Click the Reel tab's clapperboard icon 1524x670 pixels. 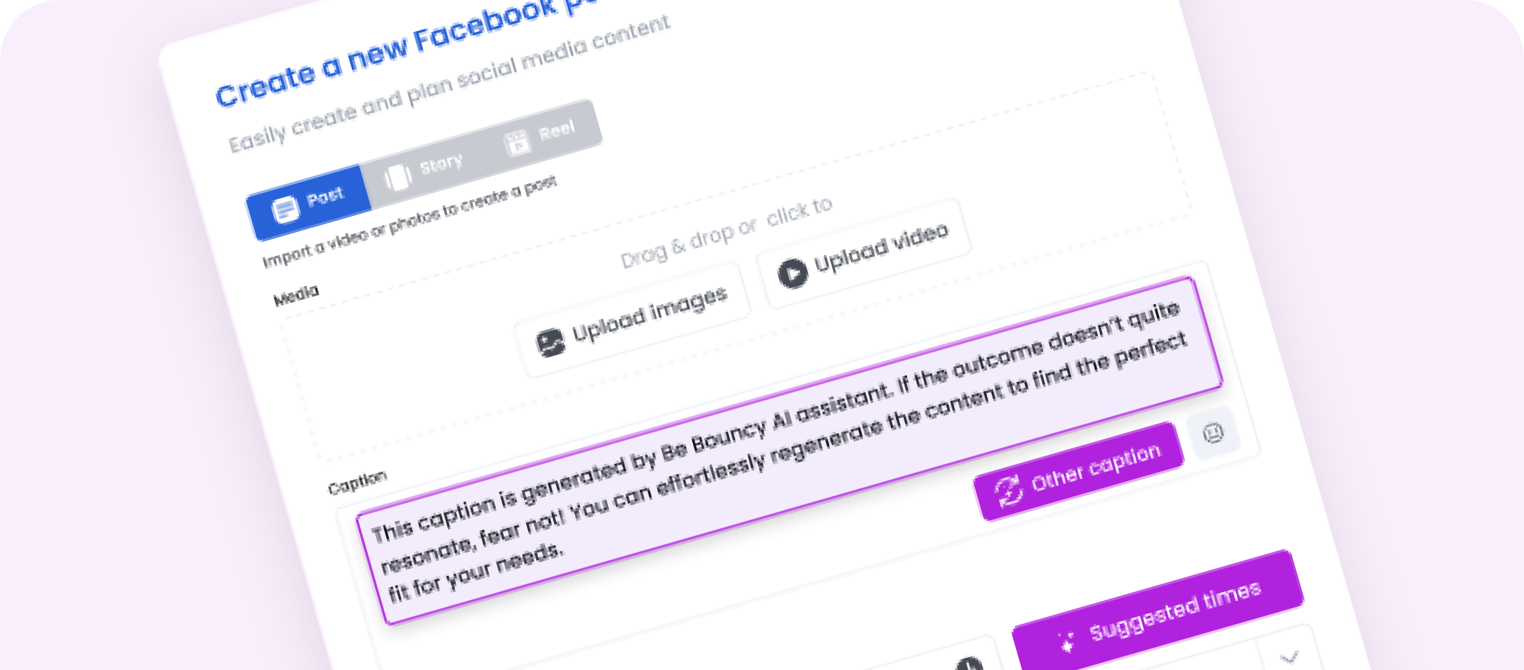pos(517,143)
